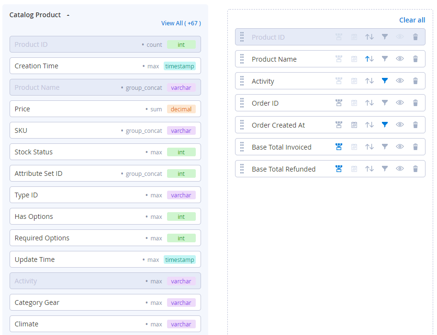
Task: Open group_concat aggregation dropdown for SKU
Action: point(144,131)
